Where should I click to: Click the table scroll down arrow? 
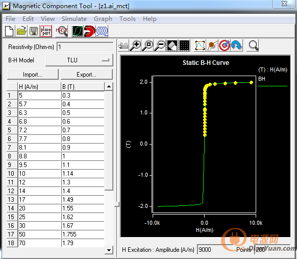(109, 250)
